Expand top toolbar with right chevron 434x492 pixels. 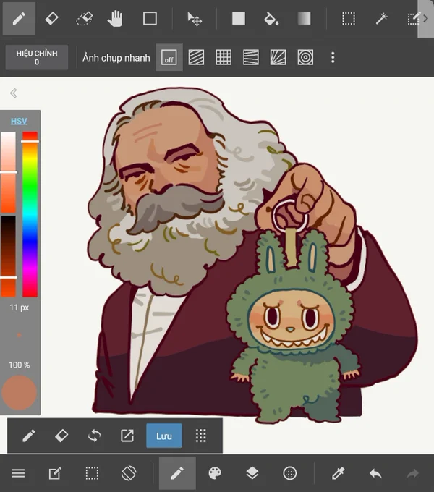coord(426,18)
